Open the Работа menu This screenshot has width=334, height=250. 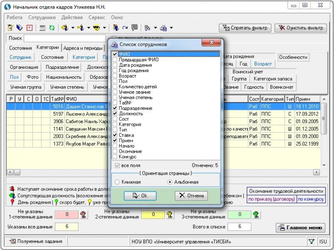15,17
